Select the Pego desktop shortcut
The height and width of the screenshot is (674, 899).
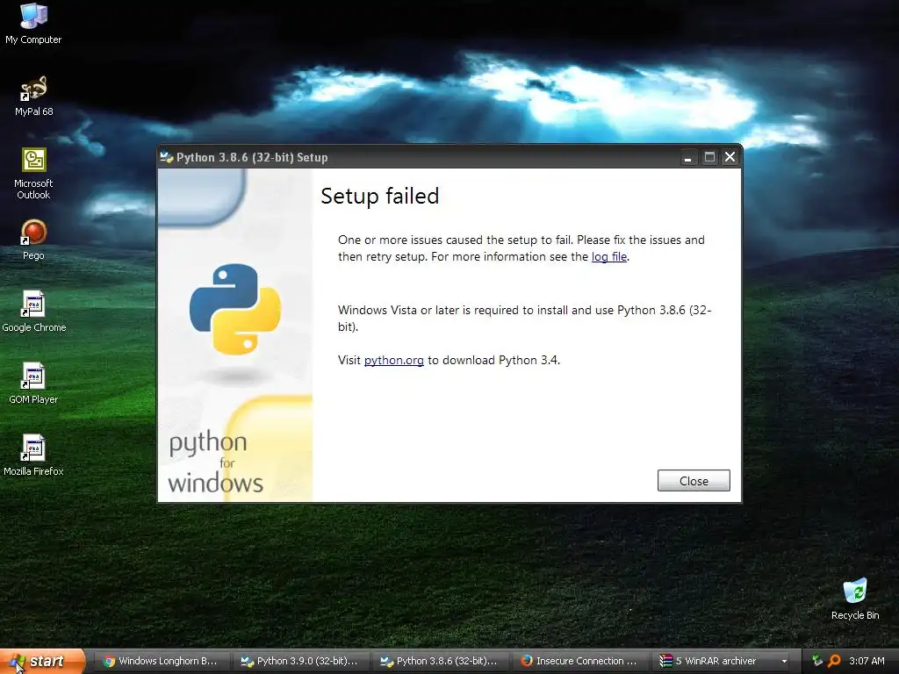click(33, 240)
